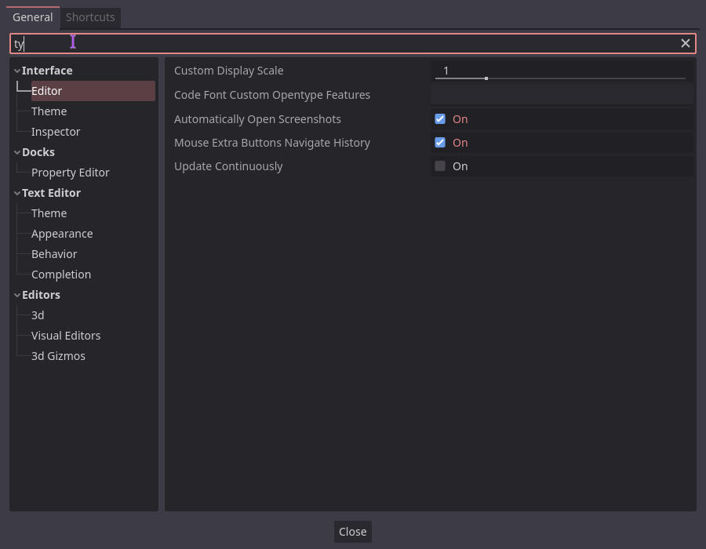Adjust the Custom Display Scale slider
Image resolution: width=706 pixels, height=549 pixels.
[x=486, y=78]
